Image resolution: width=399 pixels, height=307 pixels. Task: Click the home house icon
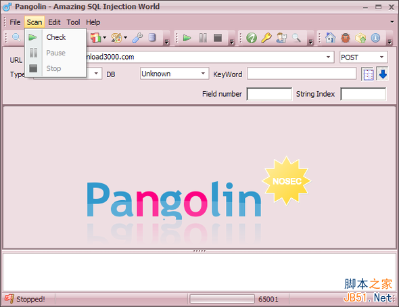tap(330, 38)
